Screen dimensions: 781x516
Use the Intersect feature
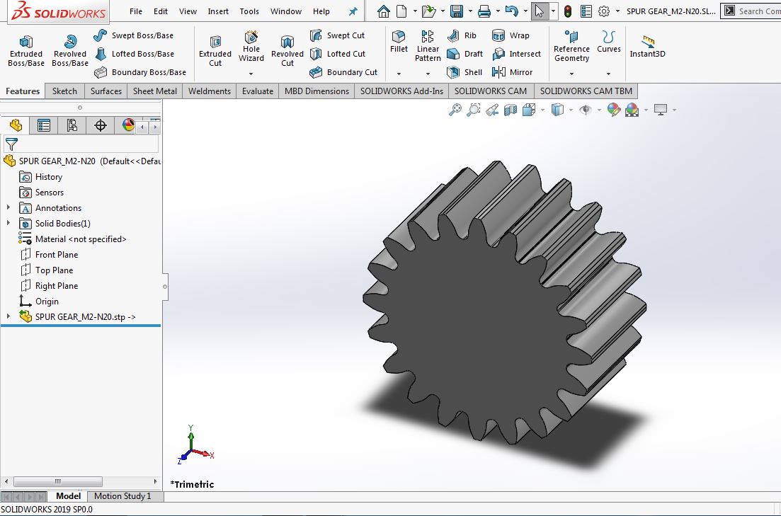coord(516,54)
